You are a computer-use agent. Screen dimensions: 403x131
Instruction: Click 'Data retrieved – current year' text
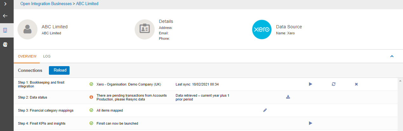tap(202, 97)
